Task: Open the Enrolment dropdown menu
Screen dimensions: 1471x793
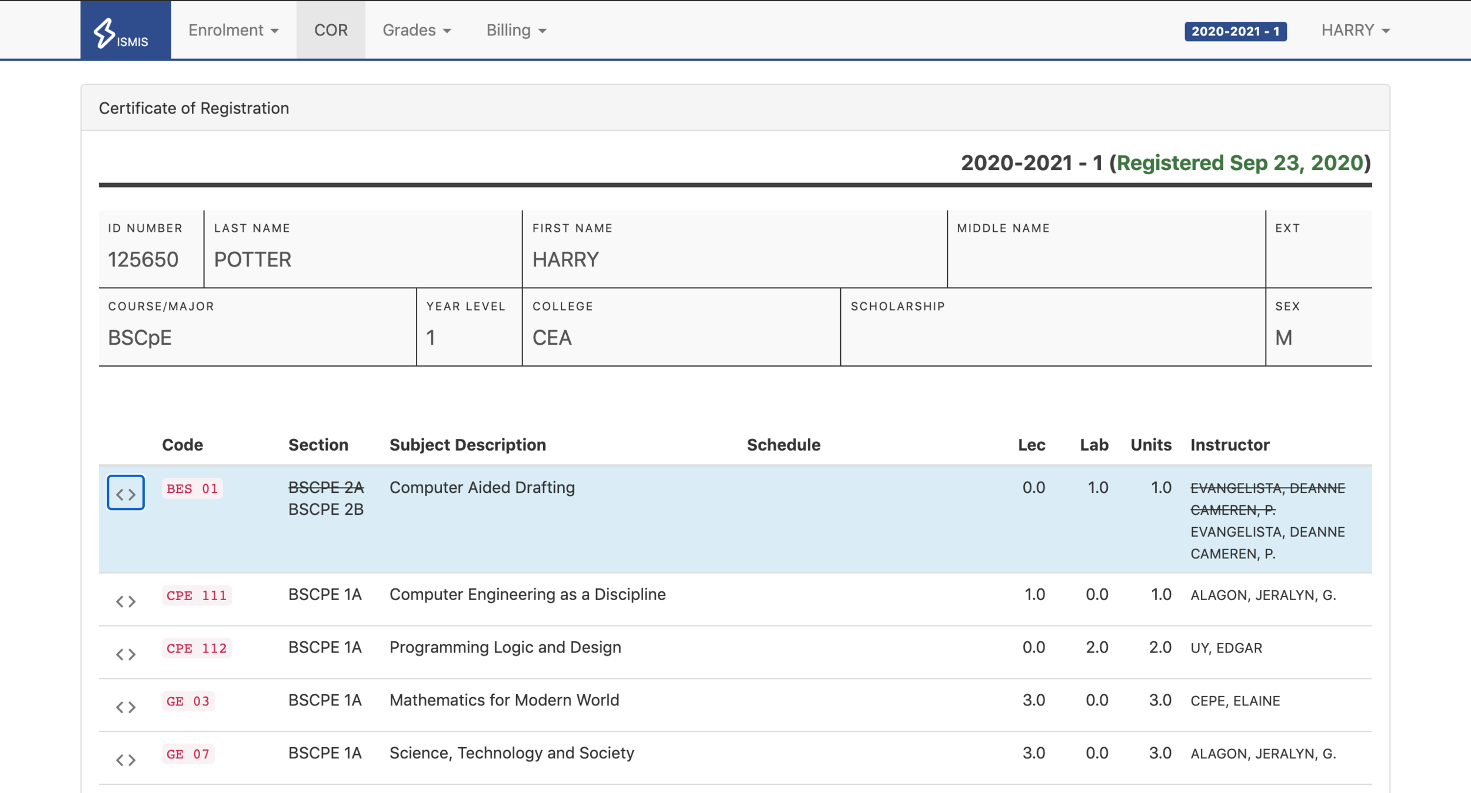Action: pos(233,30)
